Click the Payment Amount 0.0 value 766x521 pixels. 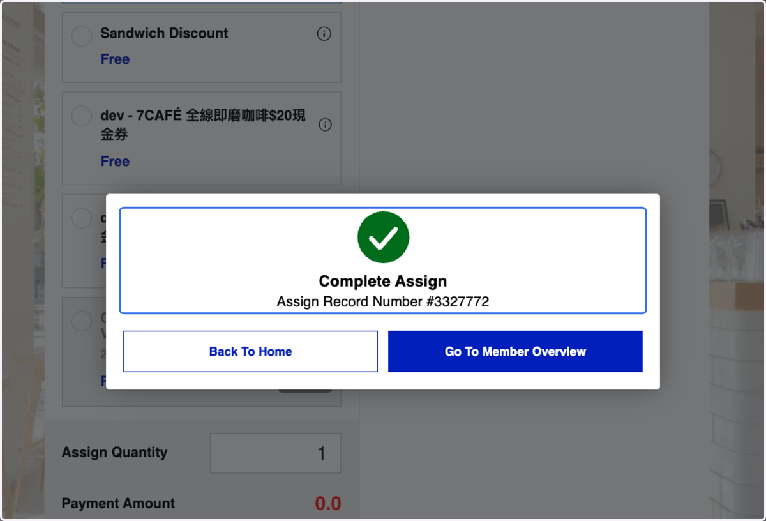point(328,503)
